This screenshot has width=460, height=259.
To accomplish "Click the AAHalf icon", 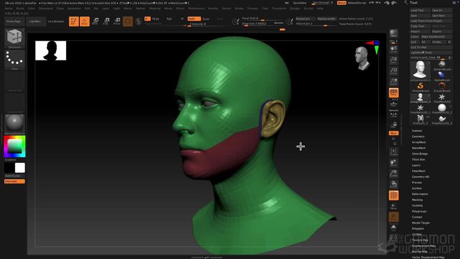I will coord(393,82).
